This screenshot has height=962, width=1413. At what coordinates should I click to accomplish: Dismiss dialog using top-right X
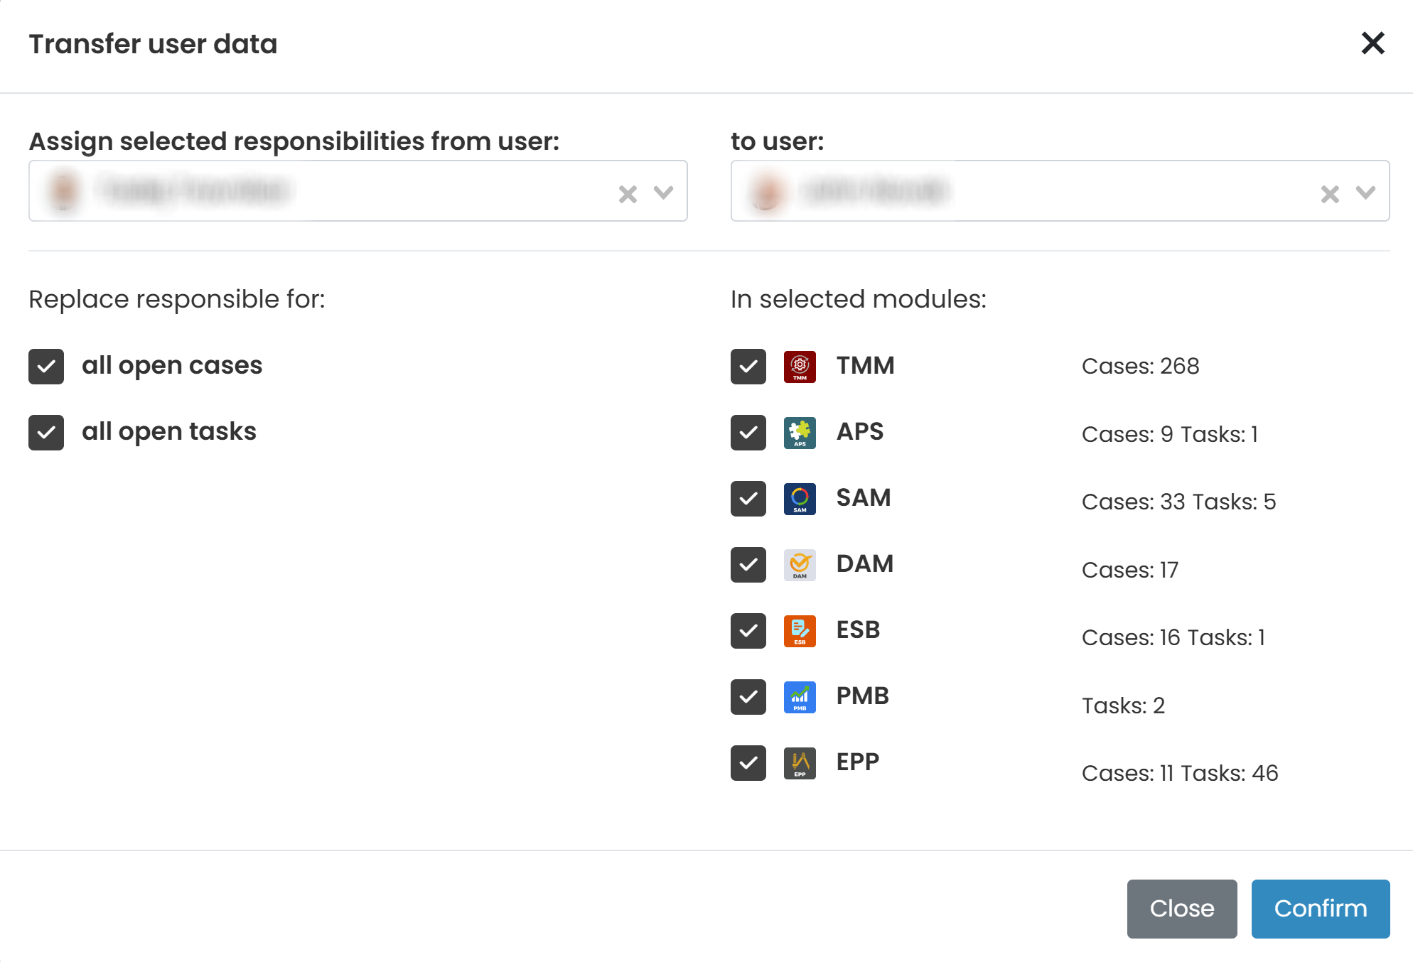[1372, 43]
